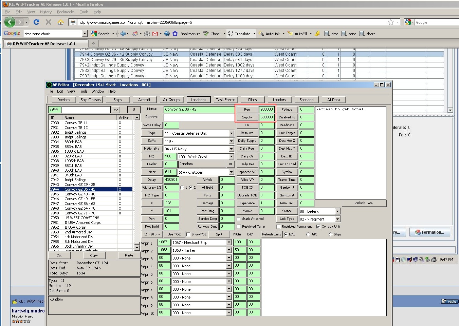Open the AE Editor Tools menu
The height and width of the screenshot is (326, 459).
[83, 91]
